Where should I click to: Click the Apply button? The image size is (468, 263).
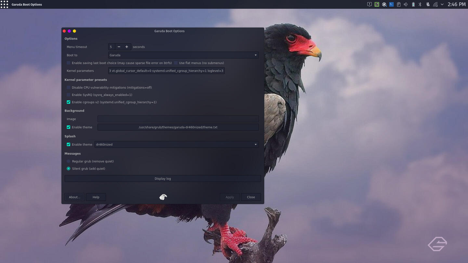point(230,197)
